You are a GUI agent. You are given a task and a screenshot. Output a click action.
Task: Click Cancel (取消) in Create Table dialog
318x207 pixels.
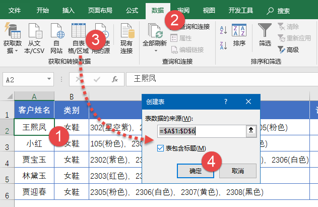point(238,171)
